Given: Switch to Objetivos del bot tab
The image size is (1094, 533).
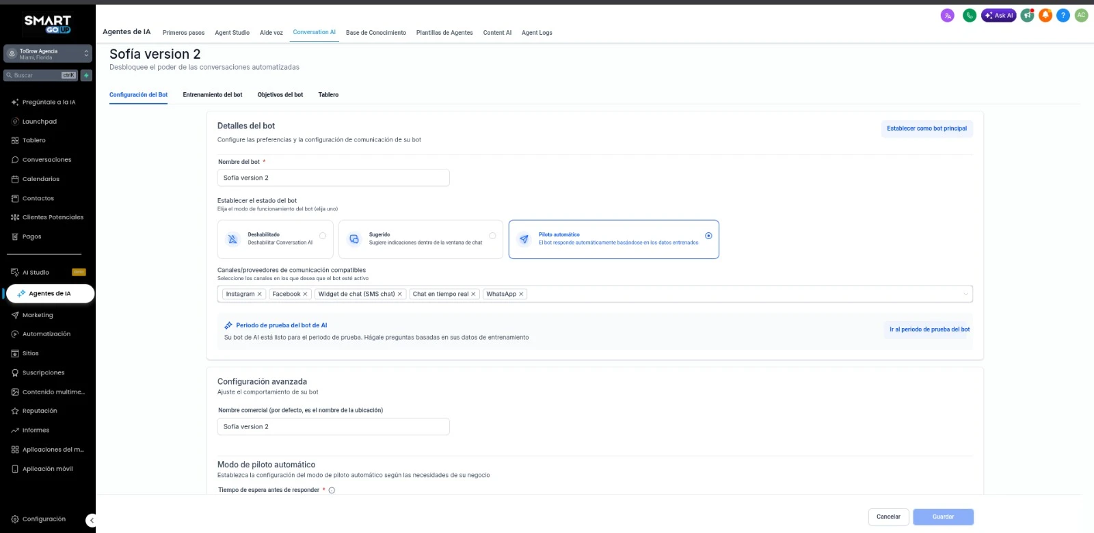Looking at the screenshot, I should pyautogui.click(x=280, y=95).
